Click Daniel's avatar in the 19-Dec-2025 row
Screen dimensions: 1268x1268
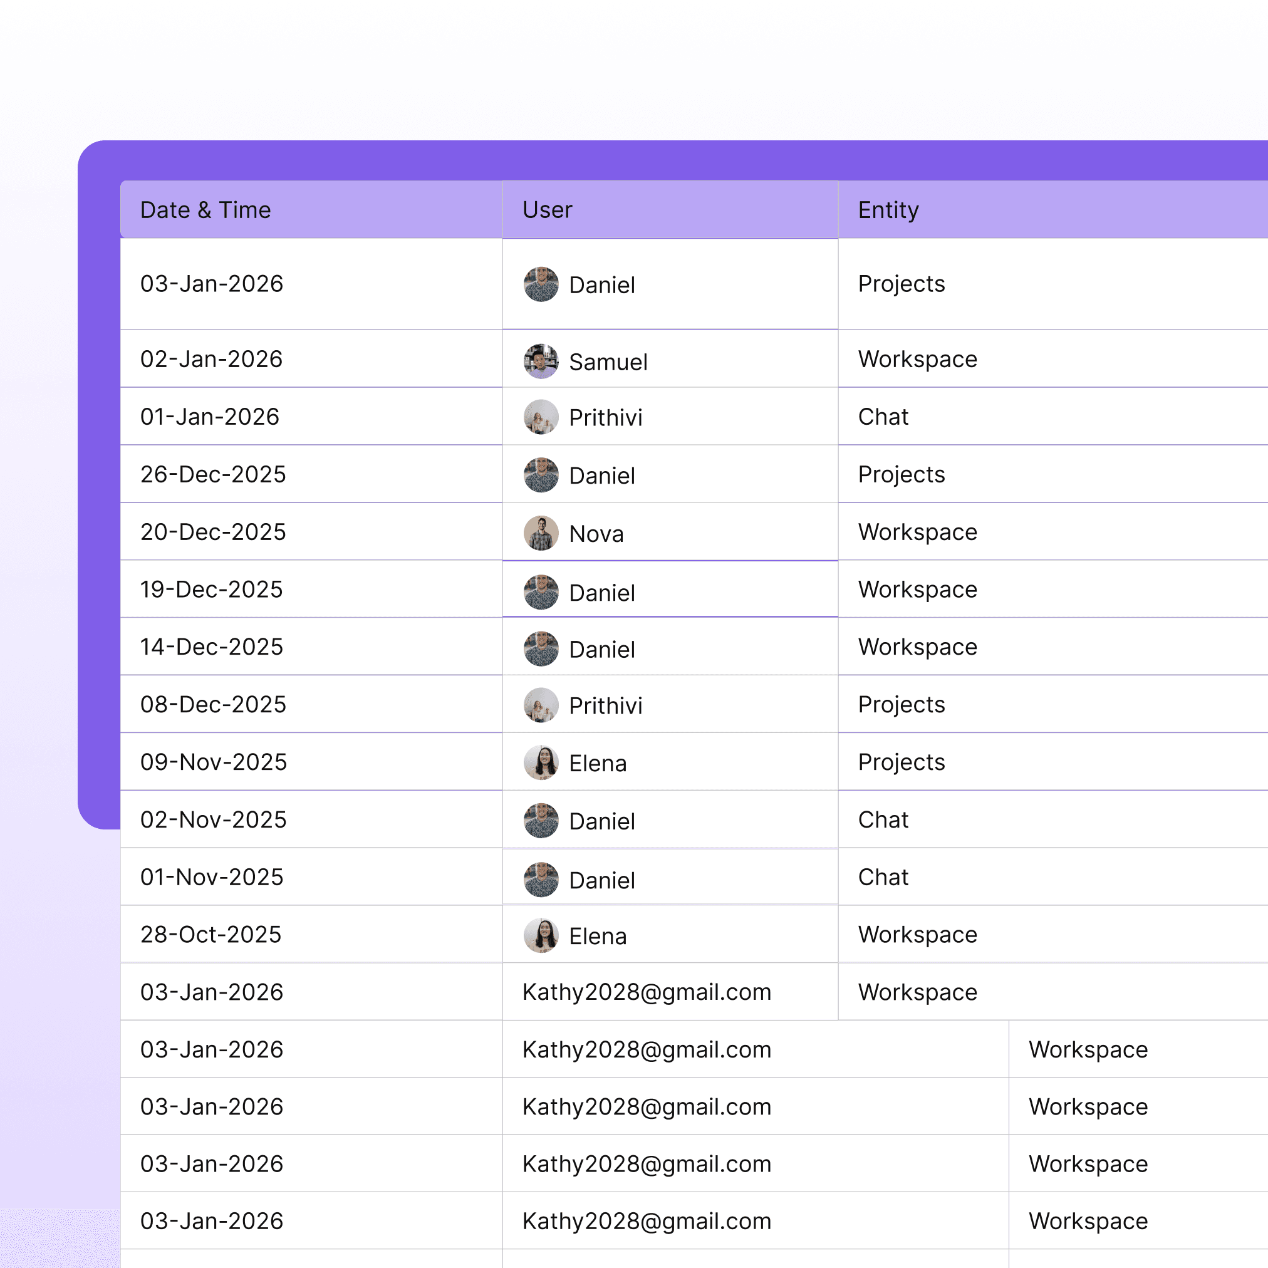click(x=541, y=592)
